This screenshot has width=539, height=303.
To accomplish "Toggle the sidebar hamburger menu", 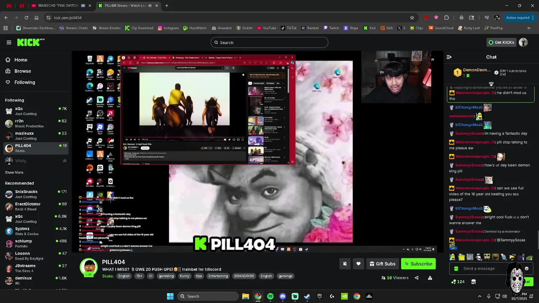I will click(x=9, y=43).
